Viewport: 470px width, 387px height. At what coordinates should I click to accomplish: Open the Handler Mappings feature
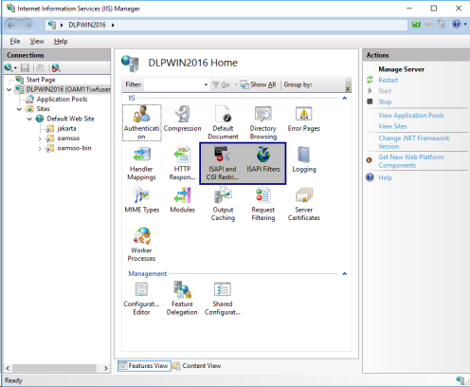[x=141, y=163]
